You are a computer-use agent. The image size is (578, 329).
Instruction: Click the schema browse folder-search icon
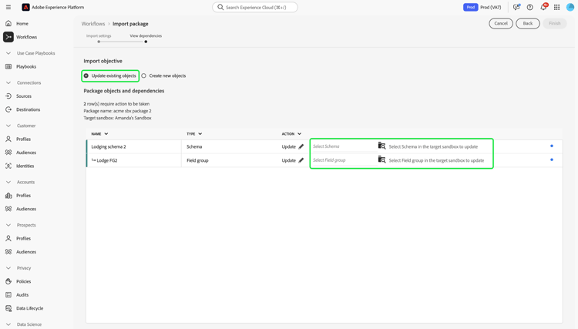click(382, 146)
